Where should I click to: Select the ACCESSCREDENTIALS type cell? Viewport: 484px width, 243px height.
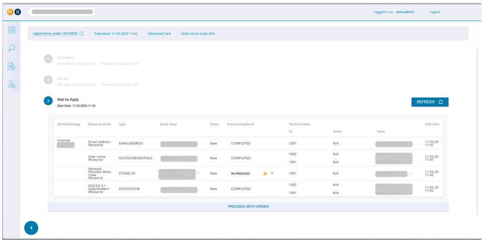point(136,158)
